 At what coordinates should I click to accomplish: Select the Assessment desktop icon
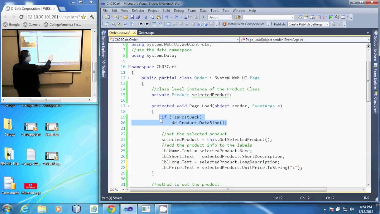pos(10,186)
